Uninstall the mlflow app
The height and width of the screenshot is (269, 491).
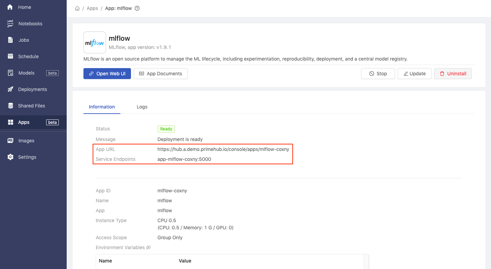click(x=453, y=74)
